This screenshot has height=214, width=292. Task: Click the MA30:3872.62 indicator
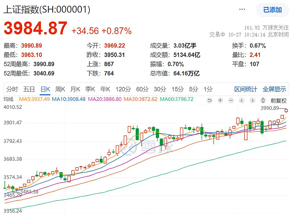point(141,99)
